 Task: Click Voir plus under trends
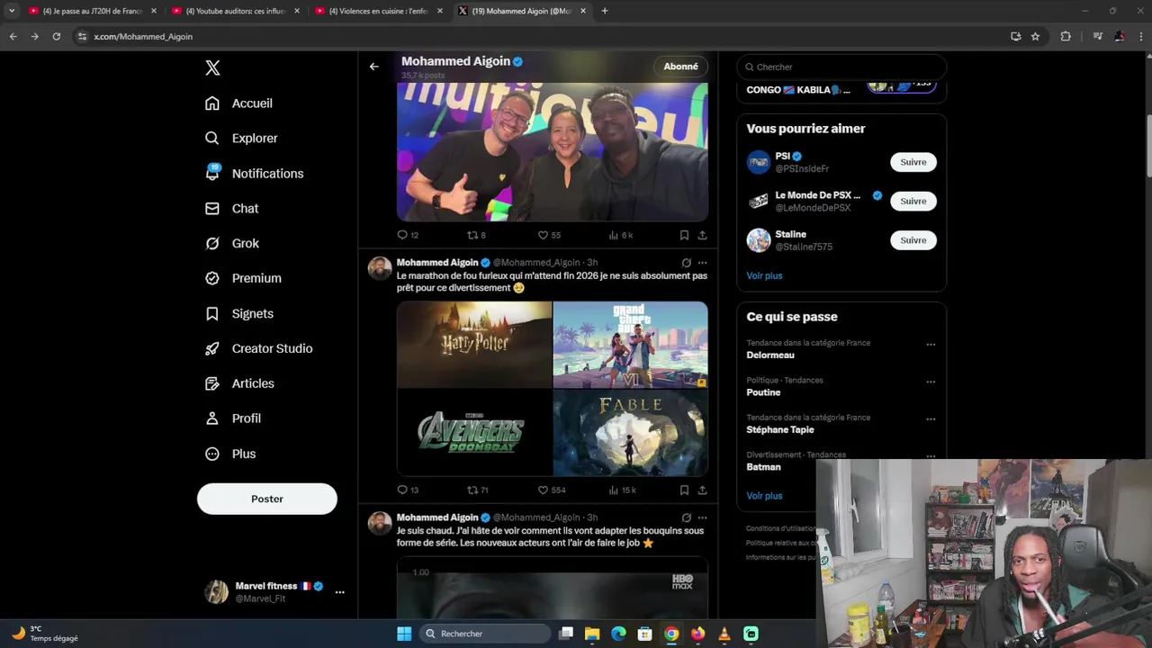click(x=764, y=496)
